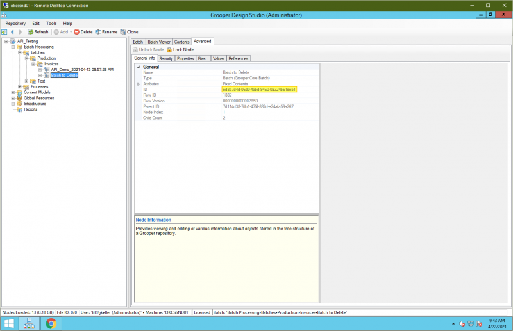Expand the Attributes property row

point(139,84)
